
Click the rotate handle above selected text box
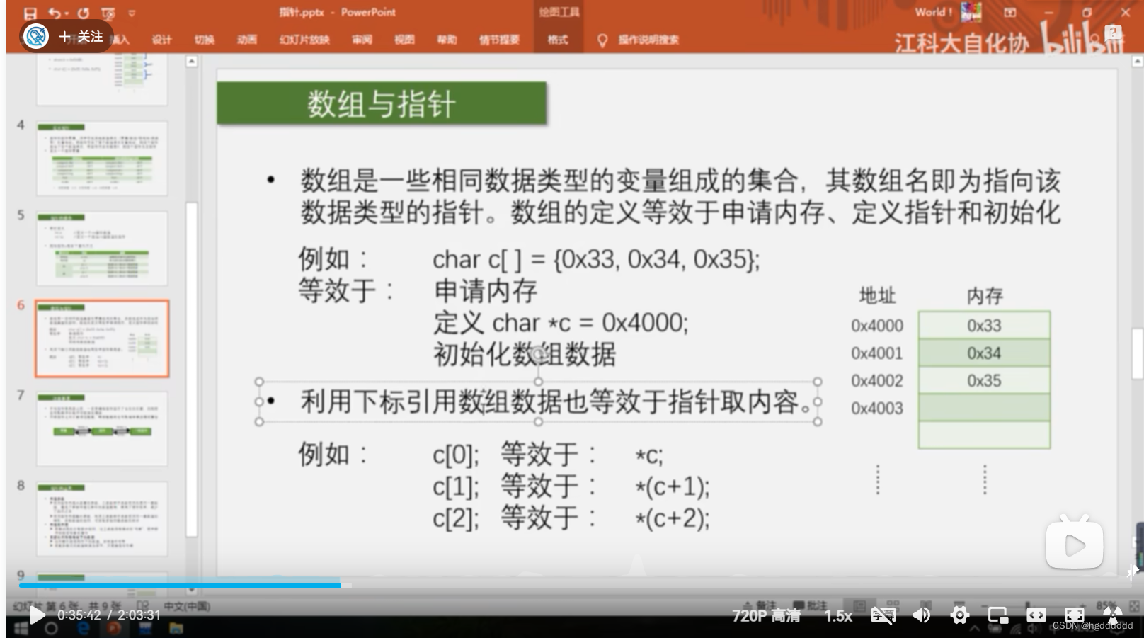pos(539,353)
